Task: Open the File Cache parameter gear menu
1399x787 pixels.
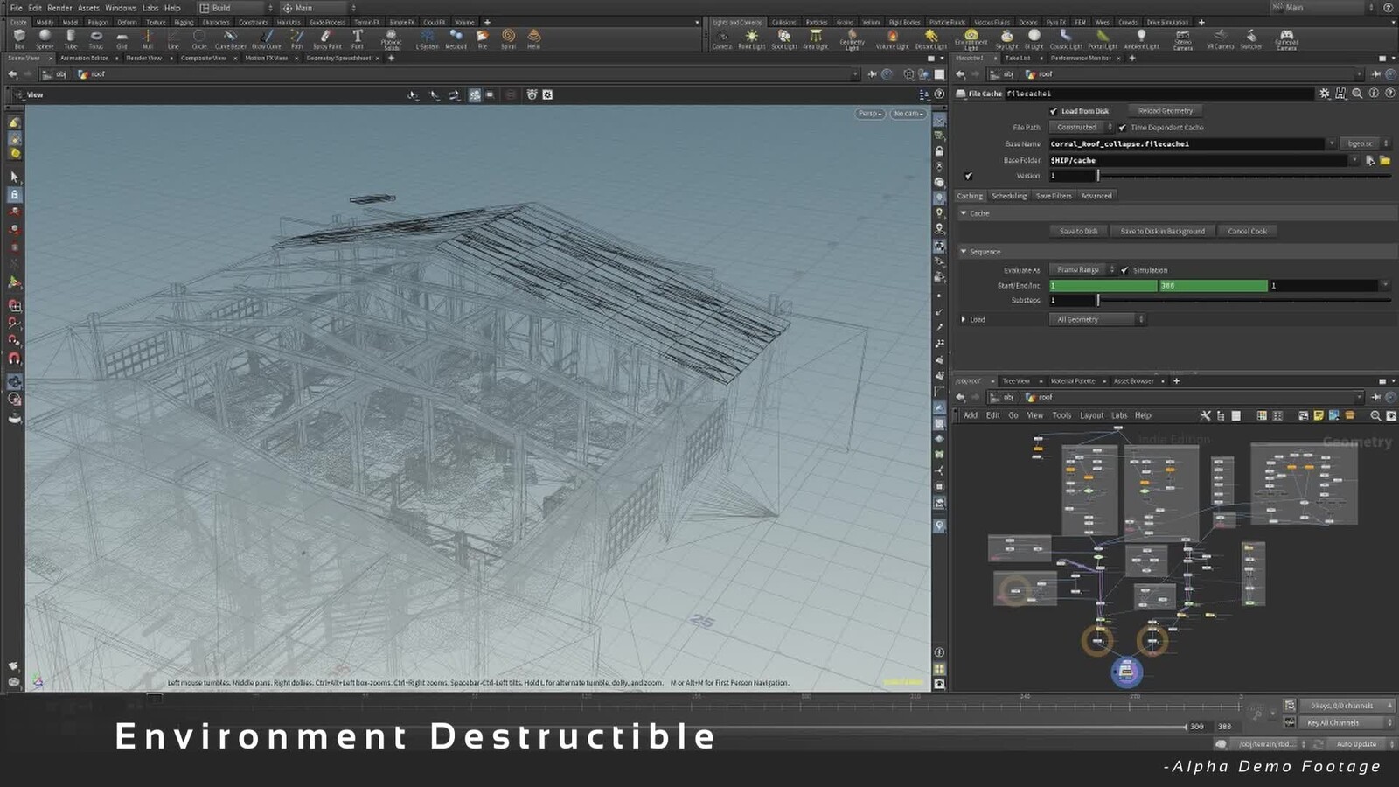Action: [x=1325, y=94]
